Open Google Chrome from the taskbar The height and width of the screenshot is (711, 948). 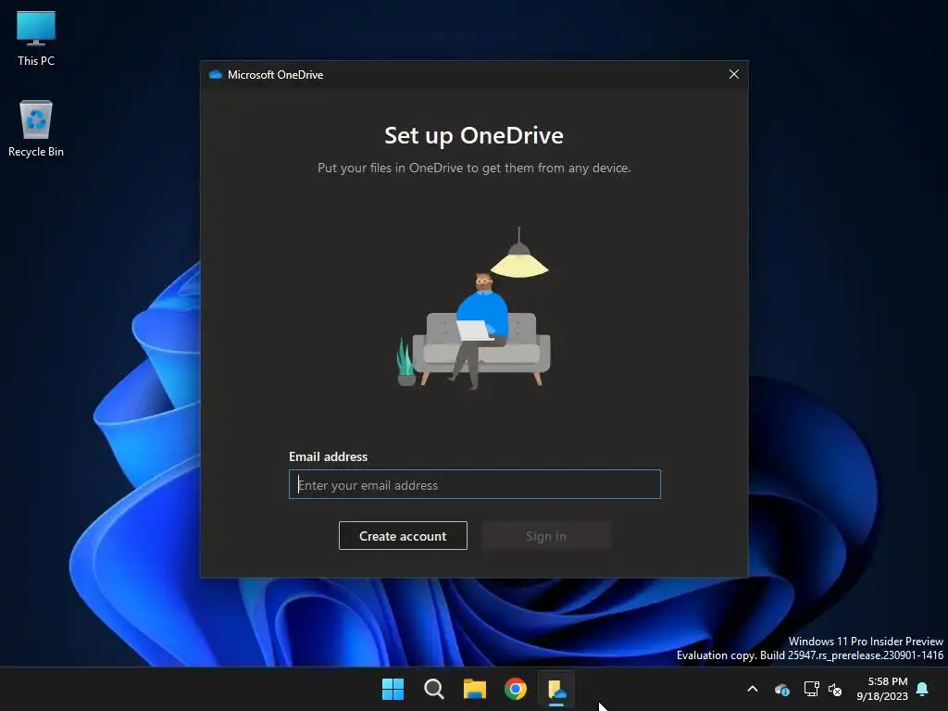tap(515, 689)
